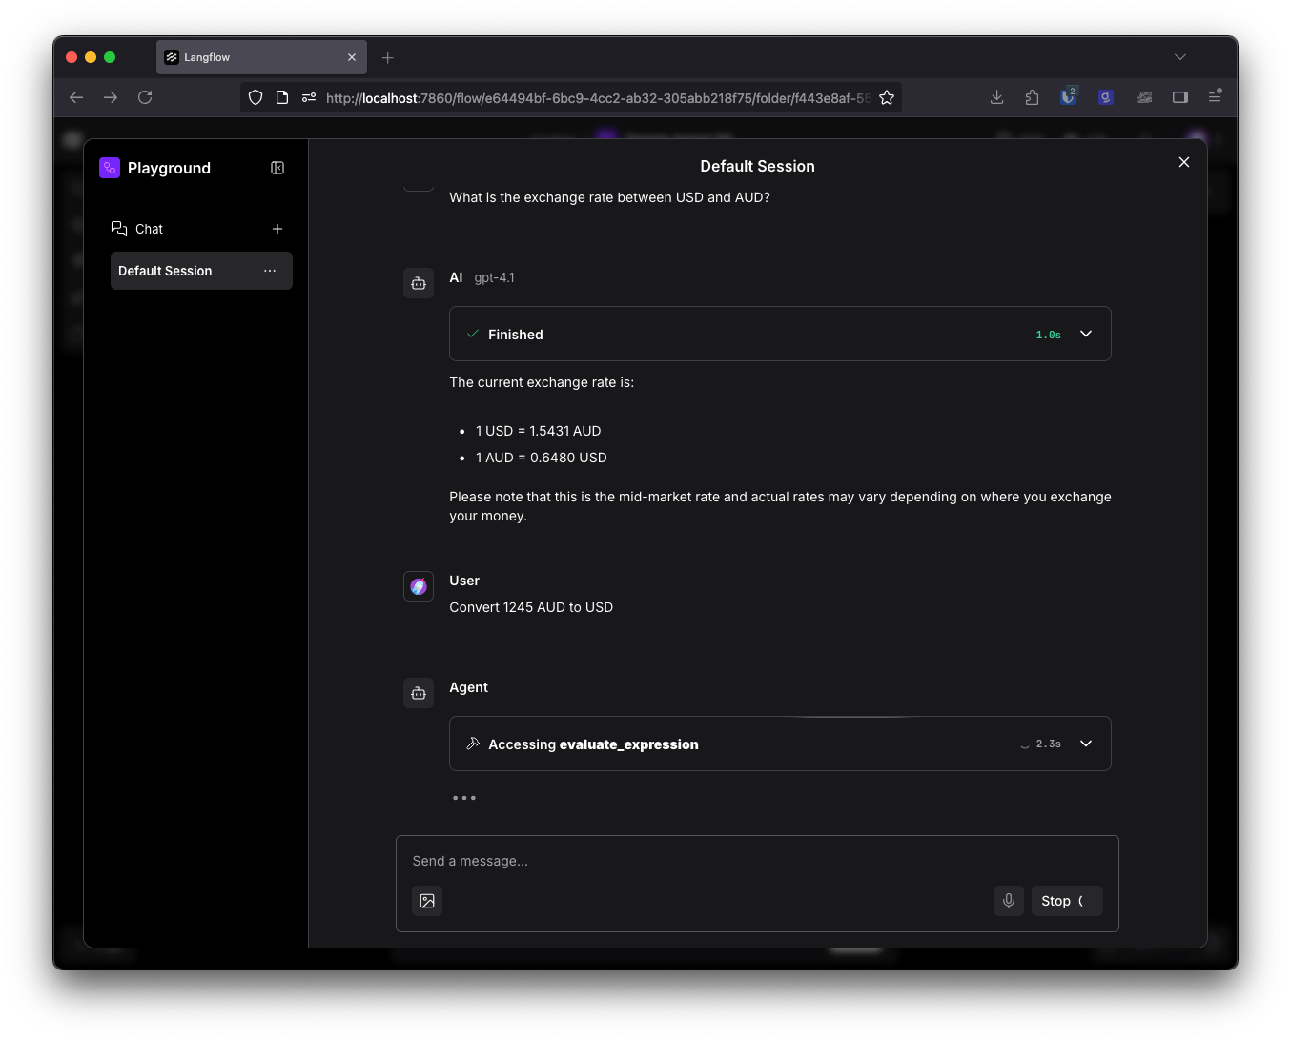Open the list all tabs dropdown

(x=1179, y=57)
